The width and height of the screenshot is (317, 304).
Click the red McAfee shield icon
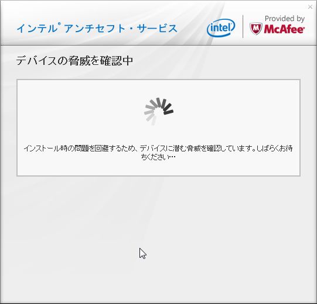pos(255,29)
